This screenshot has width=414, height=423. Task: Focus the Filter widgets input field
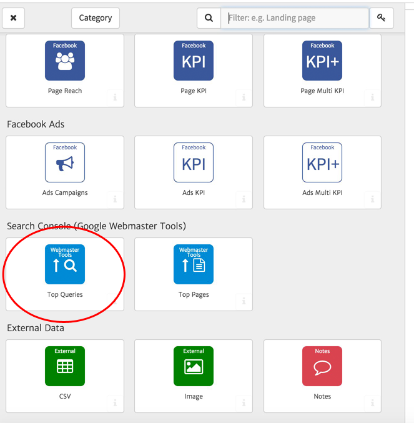[295, 18]
